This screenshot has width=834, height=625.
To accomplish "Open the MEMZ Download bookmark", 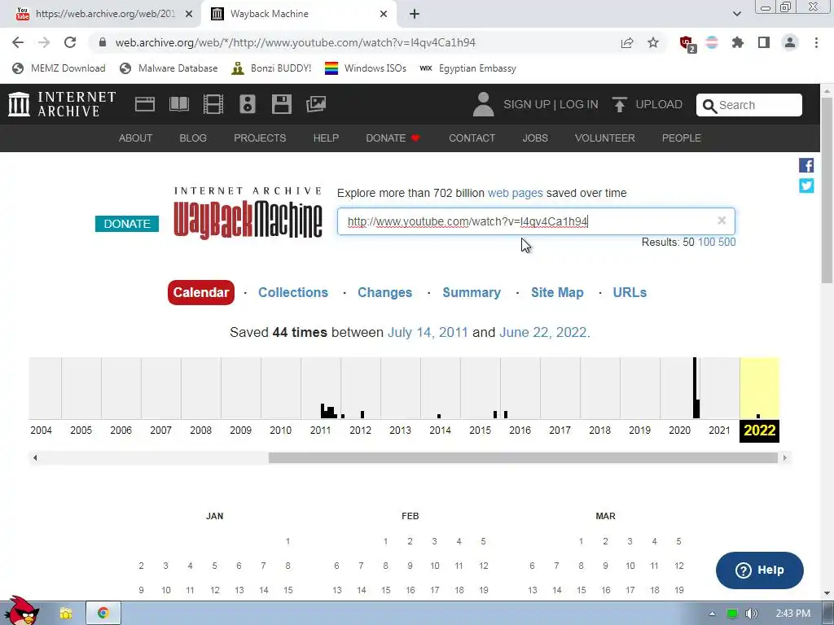I will click(59, 68).
